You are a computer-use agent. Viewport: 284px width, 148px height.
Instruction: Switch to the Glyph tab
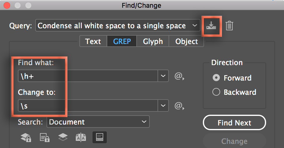click(x=153, y=41)
